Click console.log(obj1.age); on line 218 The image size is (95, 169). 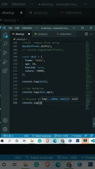click(x=38, y=92)
